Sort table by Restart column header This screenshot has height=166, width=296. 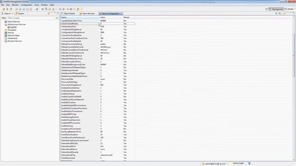pos(129,18)
